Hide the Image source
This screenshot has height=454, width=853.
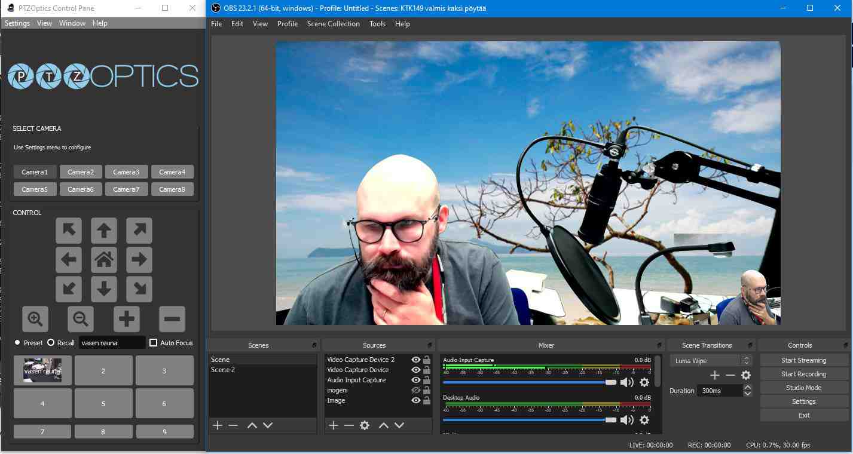pyautogui.click(x=416, y=400)
